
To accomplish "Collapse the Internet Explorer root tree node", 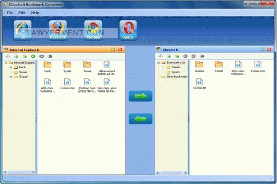I will pos(6,63).
